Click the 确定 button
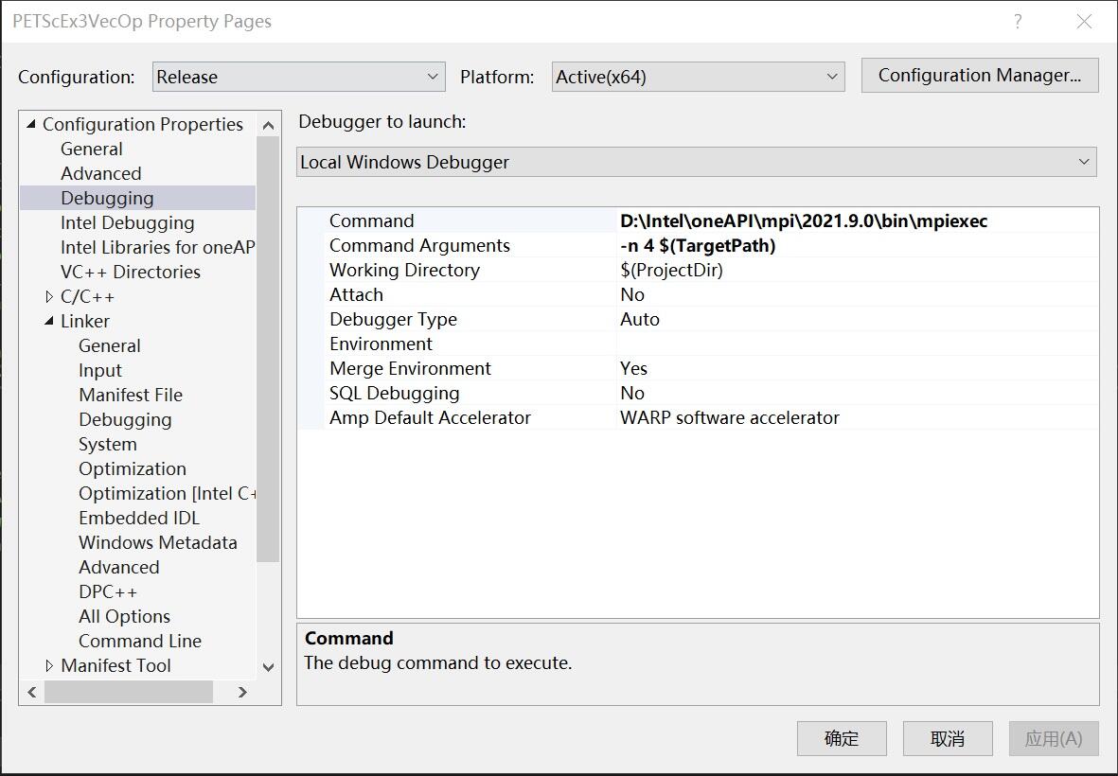 click(842, 739)
